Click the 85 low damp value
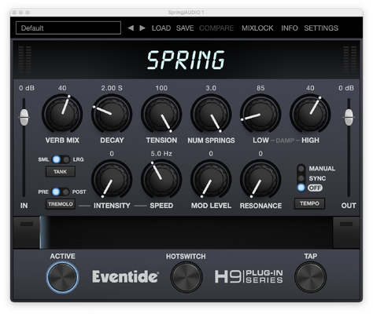The image size is (373, 314). click(x=260, y=88)
